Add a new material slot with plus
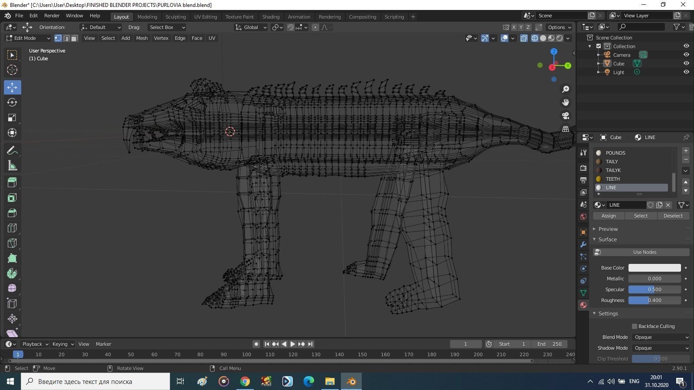This screenshot has height=390, width=694. pos(686,151)
